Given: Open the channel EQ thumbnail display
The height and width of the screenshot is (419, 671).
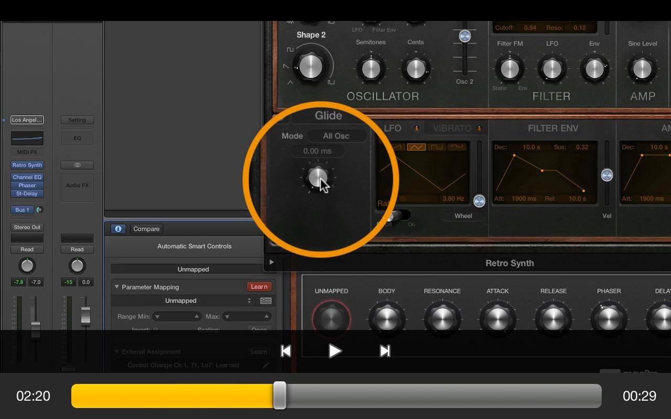Looking at the screenshot, I should click(x=27, y=138).
